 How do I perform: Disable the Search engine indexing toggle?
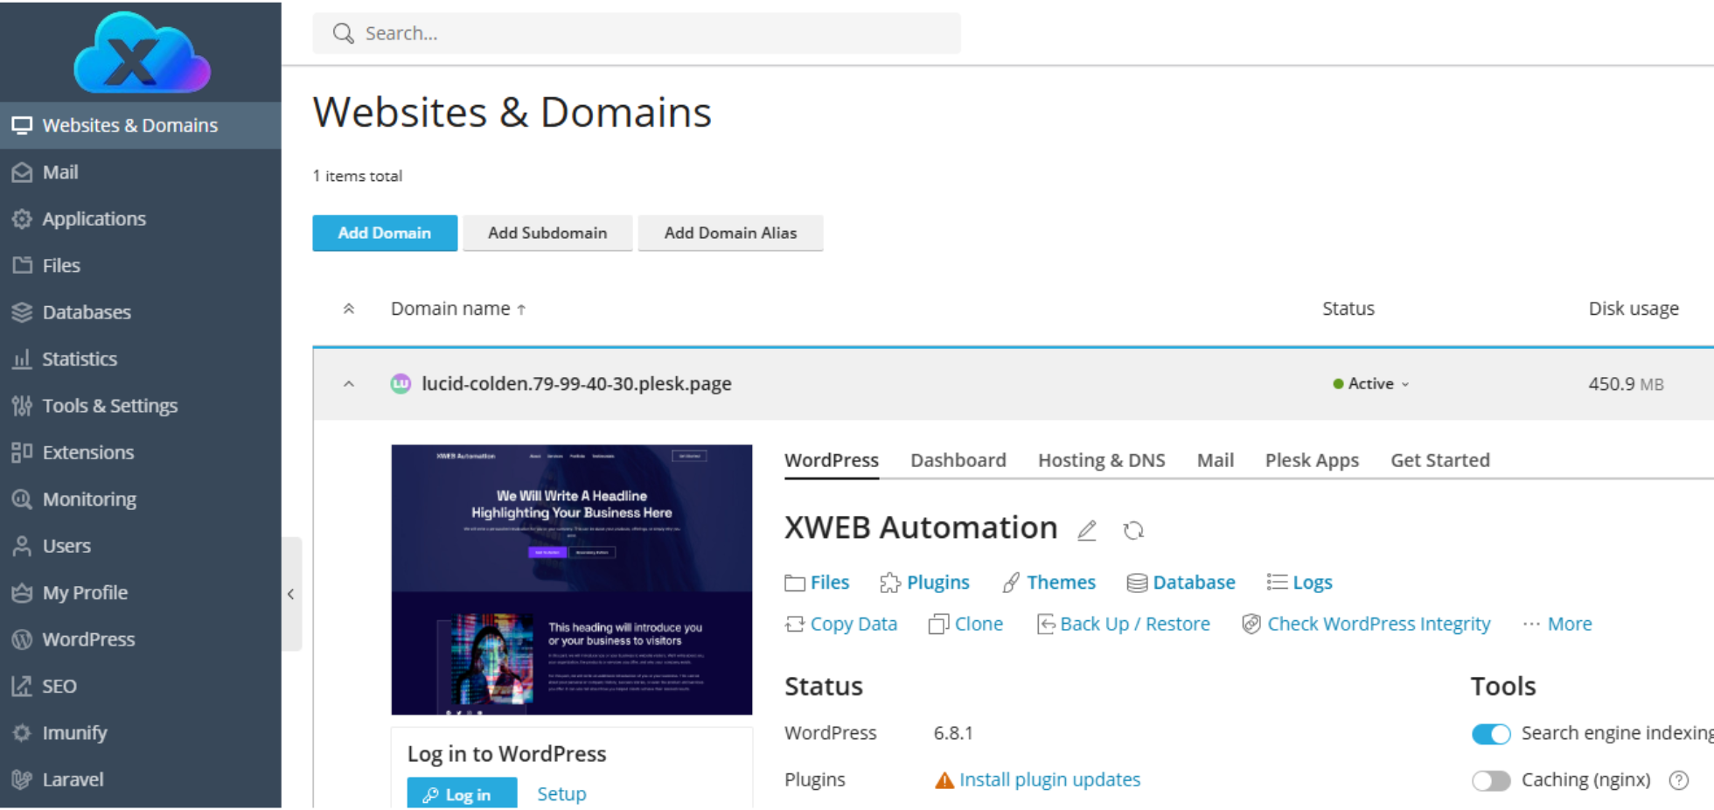pos(1491,734)
